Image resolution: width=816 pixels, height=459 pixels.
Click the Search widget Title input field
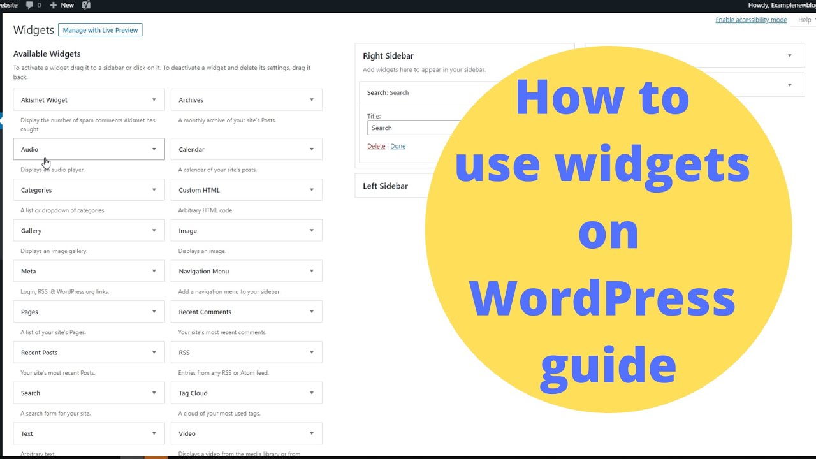coord(414,127)
